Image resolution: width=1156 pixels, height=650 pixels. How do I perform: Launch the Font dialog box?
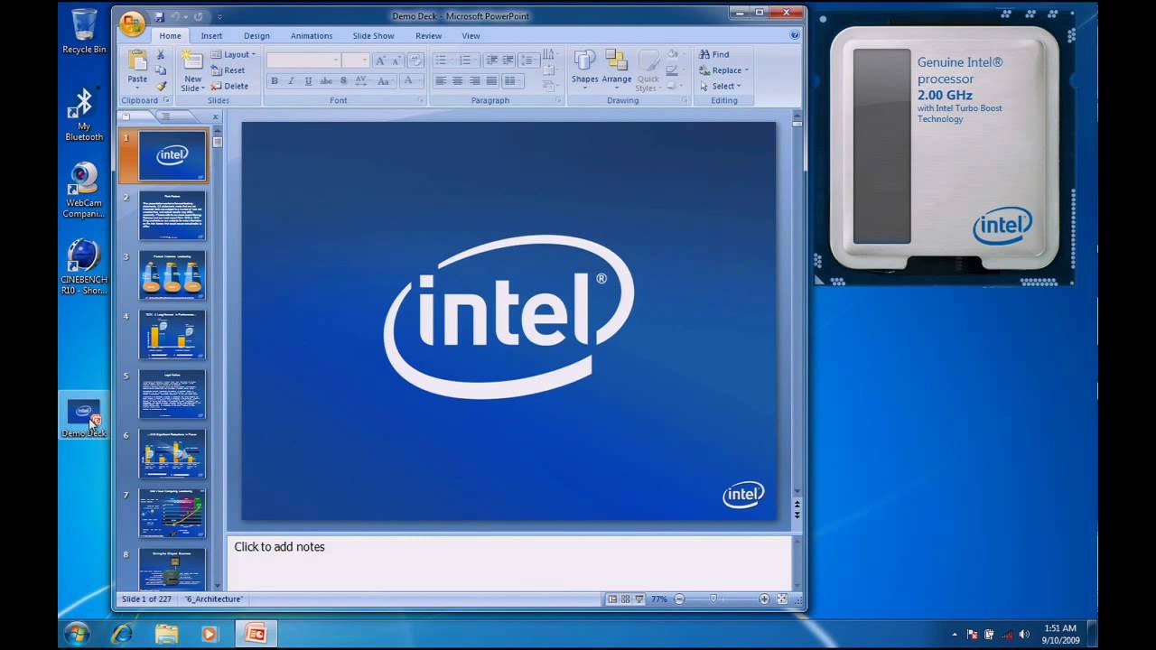[421, 100]
